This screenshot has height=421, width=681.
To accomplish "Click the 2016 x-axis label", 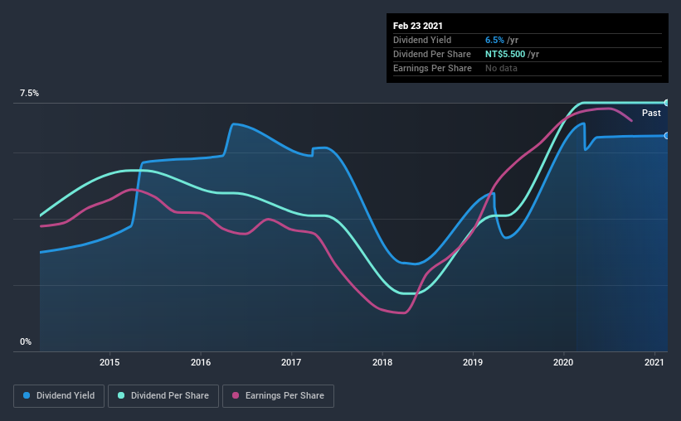I will [x=201, y=362].
